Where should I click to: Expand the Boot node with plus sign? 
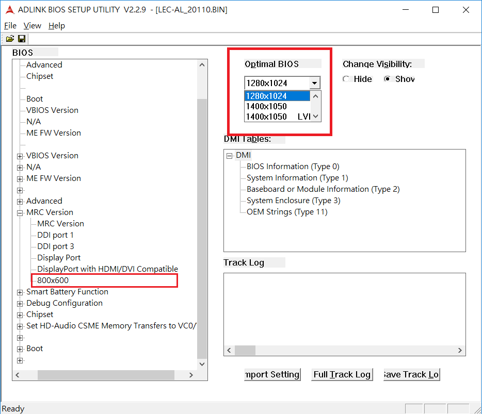20,350
